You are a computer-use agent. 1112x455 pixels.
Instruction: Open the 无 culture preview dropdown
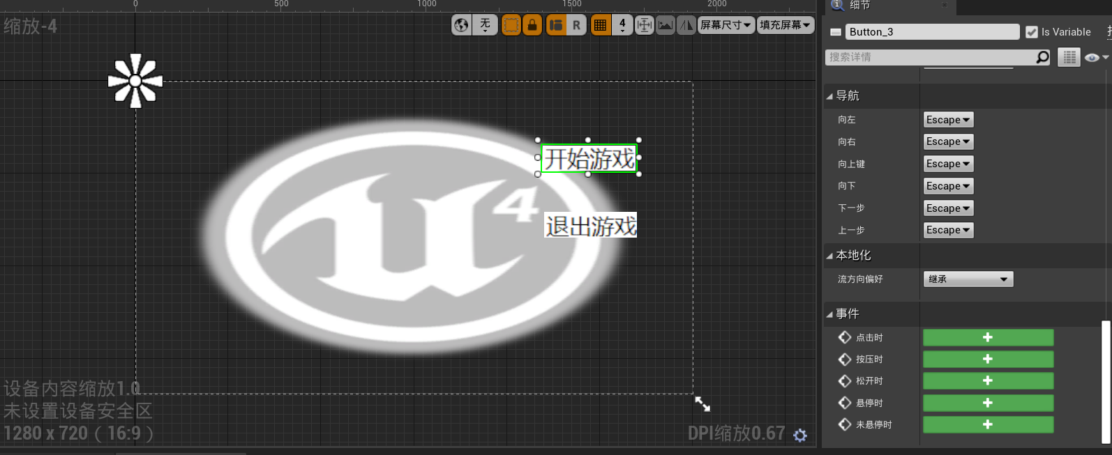(x=485, y=25)
